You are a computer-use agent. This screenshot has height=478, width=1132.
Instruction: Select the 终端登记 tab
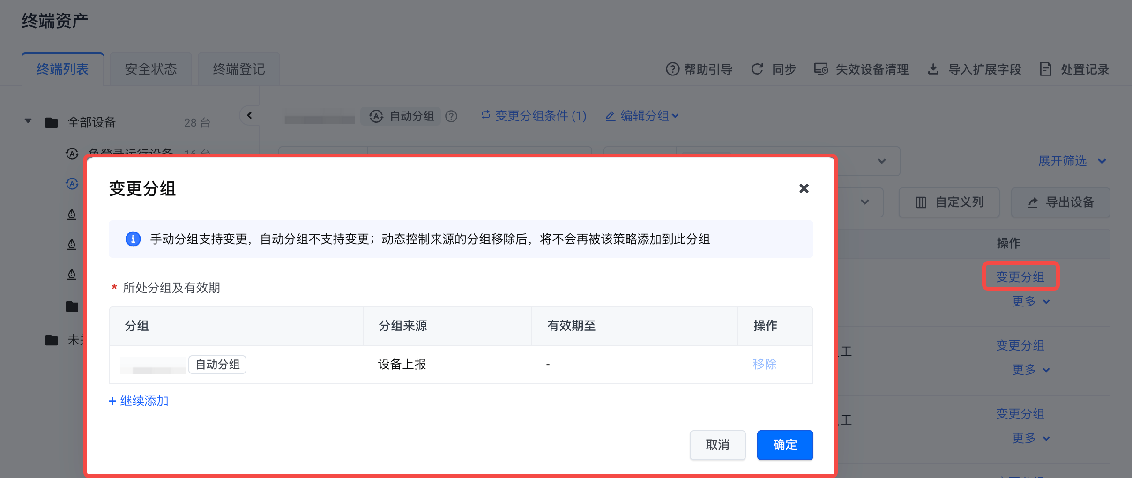(239, 69)
